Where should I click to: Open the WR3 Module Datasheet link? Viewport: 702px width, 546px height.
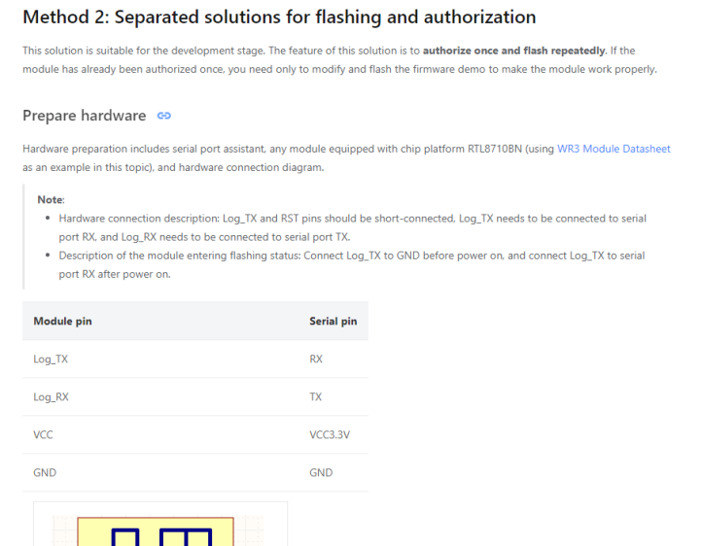(614, 149)
